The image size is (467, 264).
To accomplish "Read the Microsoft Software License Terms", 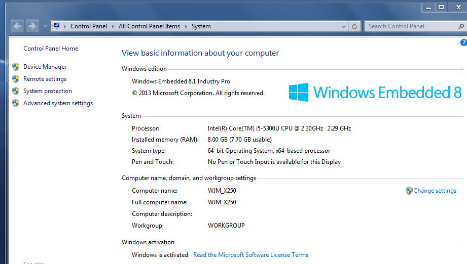I will [x=250, y=255].
